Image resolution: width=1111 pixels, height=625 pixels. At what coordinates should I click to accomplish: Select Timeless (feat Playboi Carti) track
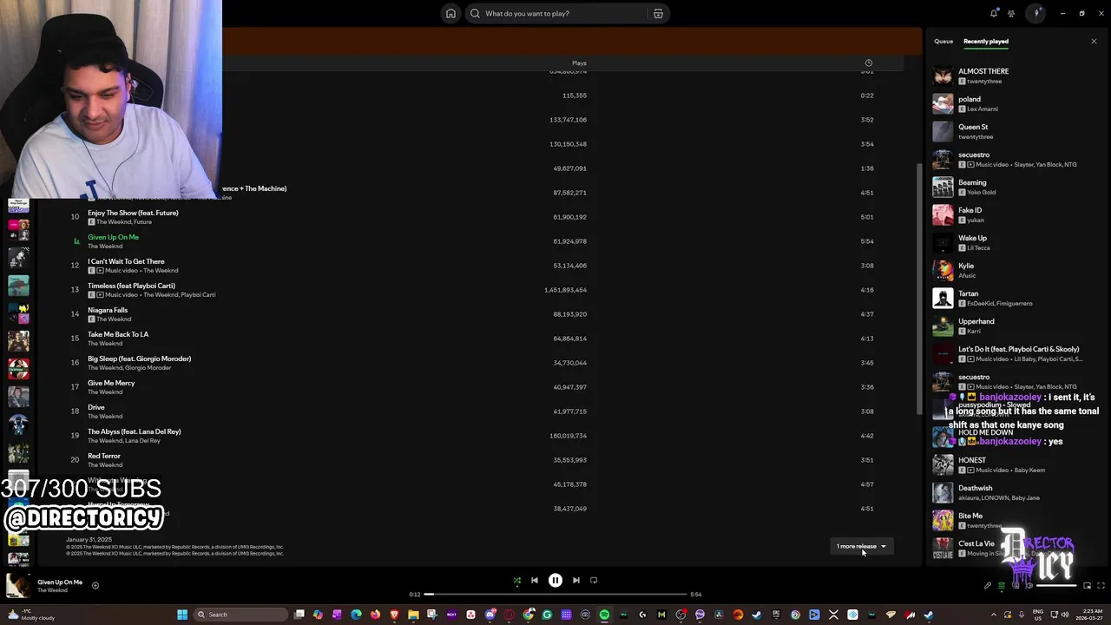tap(131, 286)
